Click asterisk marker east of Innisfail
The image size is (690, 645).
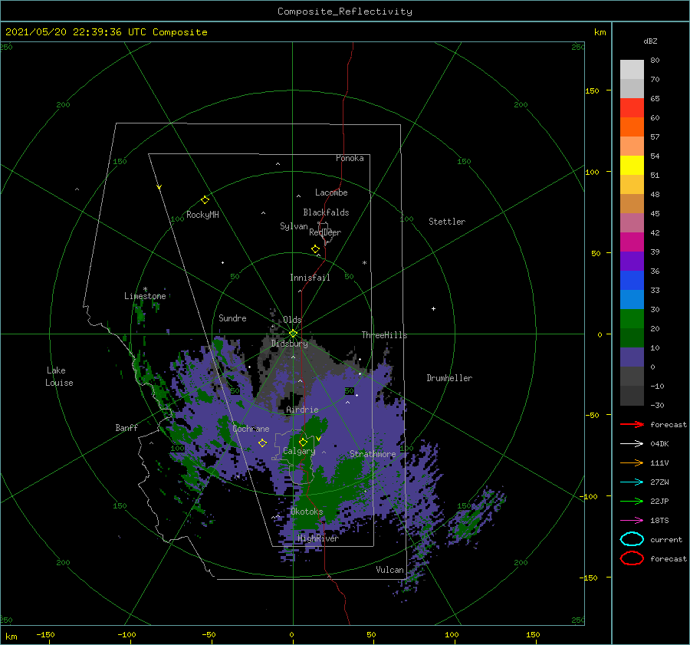[364, 263]
